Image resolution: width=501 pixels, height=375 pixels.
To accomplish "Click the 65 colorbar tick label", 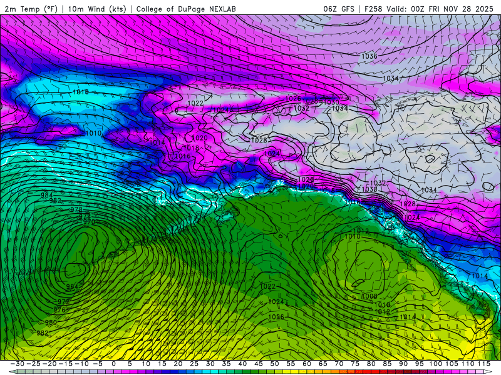I will (323, 364).
